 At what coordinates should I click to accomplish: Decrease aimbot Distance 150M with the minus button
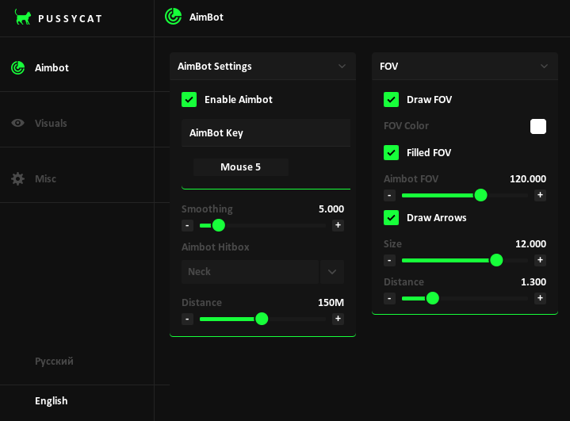(x=187, y=319)
